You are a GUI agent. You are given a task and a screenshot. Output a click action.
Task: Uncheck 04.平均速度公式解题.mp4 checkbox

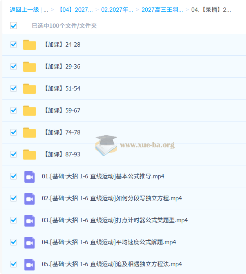coord(13,242)
